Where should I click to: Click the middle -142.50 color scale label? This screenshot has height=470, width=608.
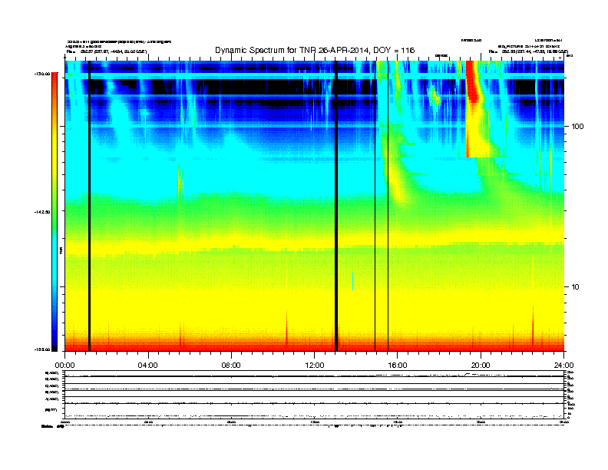pyautogui.click(x=42, y=212)
